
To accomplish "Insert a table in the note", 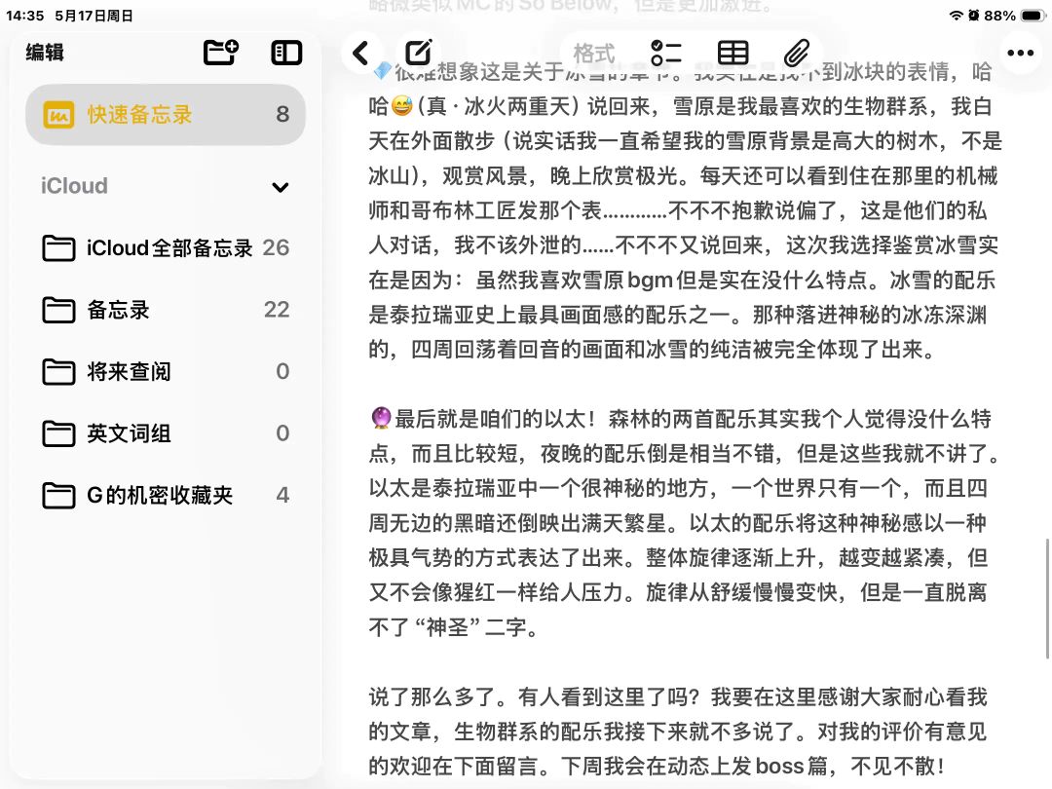I will pyautogui.click(x=733, y=53).
